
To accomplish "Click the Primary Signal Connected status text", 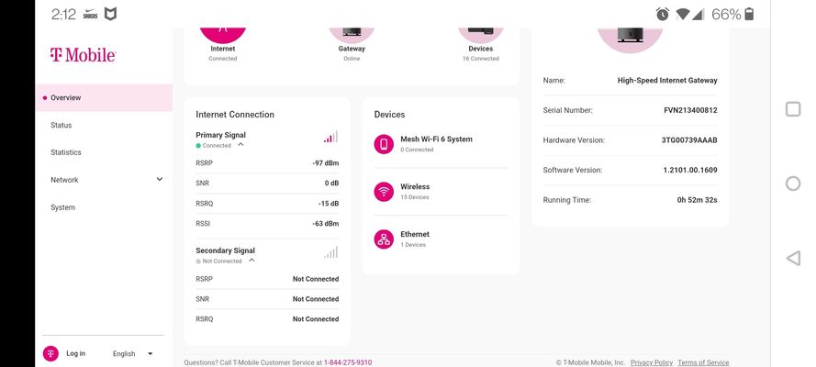I will coord(217,146).
